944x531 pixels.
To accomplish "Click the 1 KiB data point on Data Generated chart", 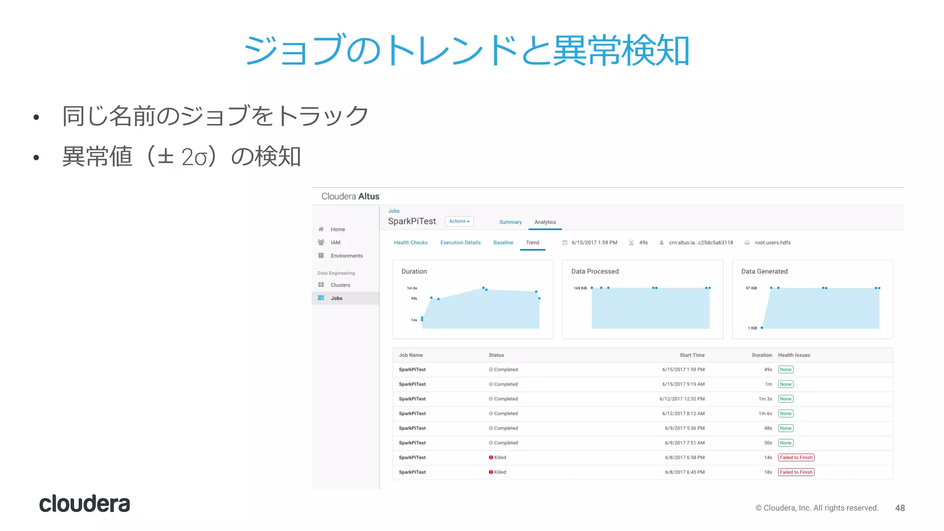I will tap(762, 328).
